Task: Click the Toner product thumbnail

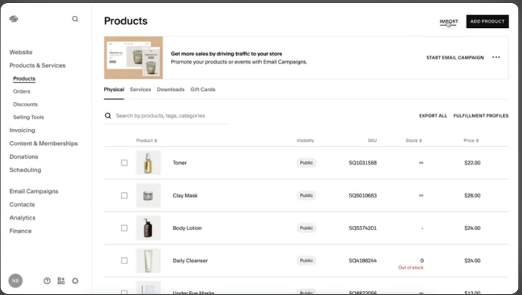Action: [x=149, y=163]
